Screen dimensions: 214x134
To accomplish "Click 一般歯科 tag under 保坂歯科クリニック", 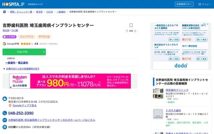I will click(170, 102).
